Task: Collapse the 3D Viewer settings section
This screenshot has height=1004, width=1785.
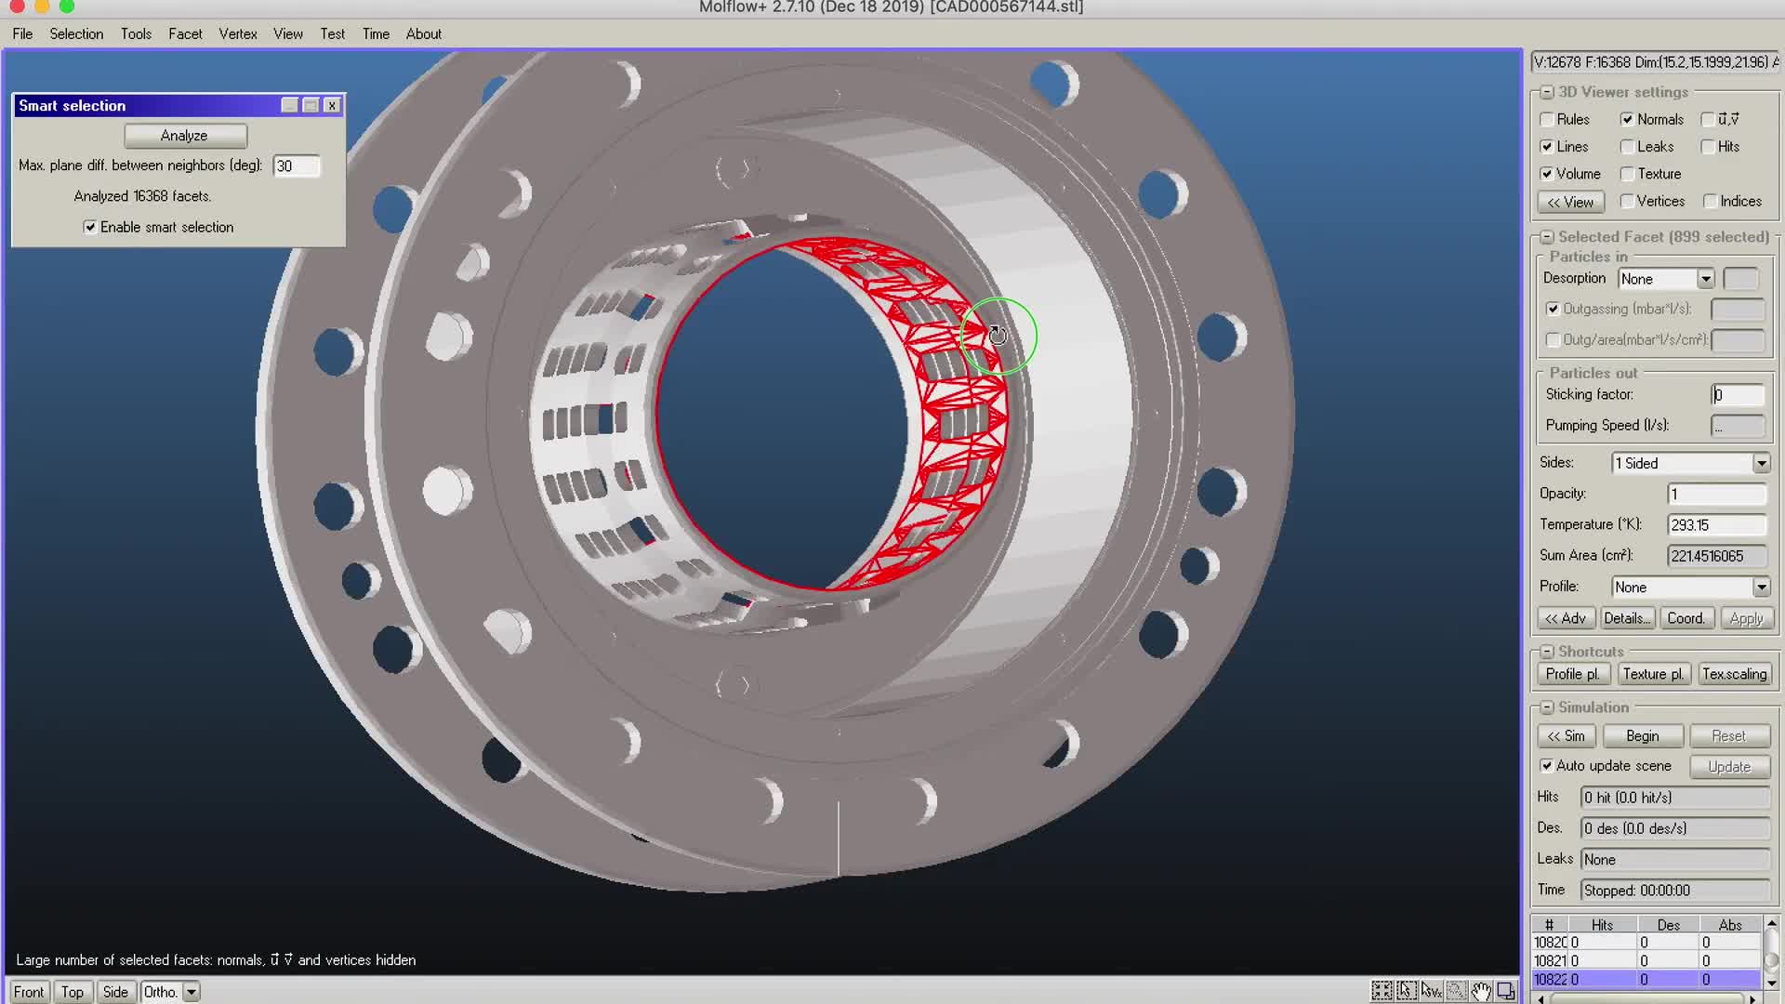Action: [1546, 92]
